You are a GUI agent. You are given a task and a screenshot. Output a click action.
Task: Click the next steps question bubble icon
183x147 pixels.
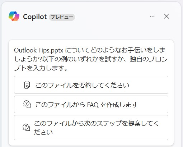click(26, 127)
